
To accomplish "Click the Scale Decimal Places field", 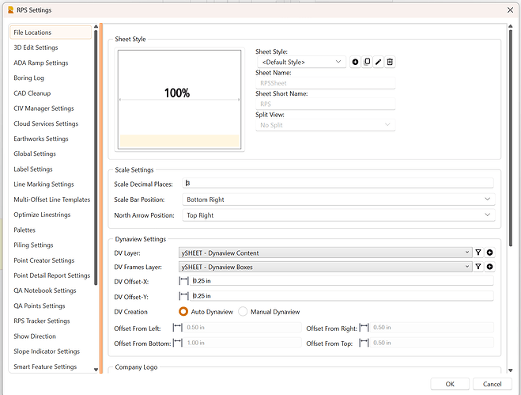I will [x=338, y=184].
